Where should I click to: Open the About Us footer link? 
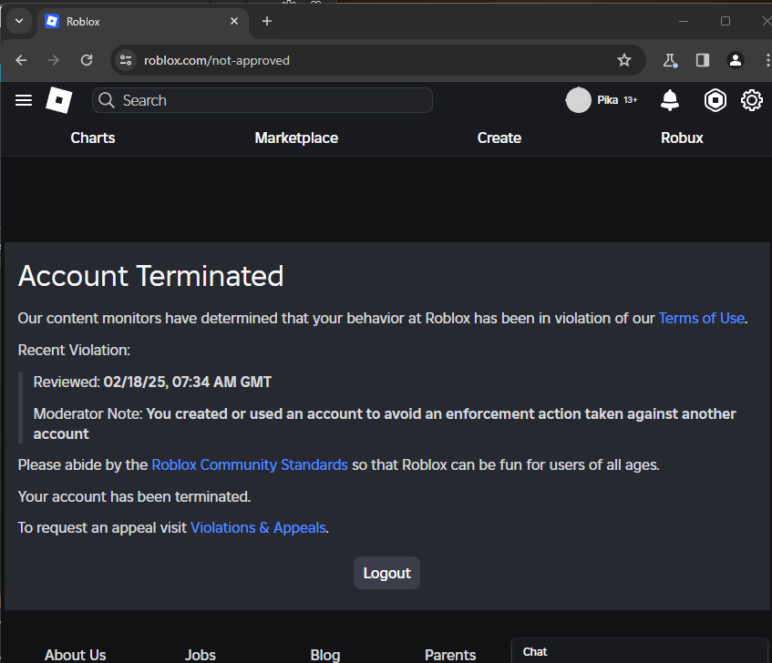point(76,655)
